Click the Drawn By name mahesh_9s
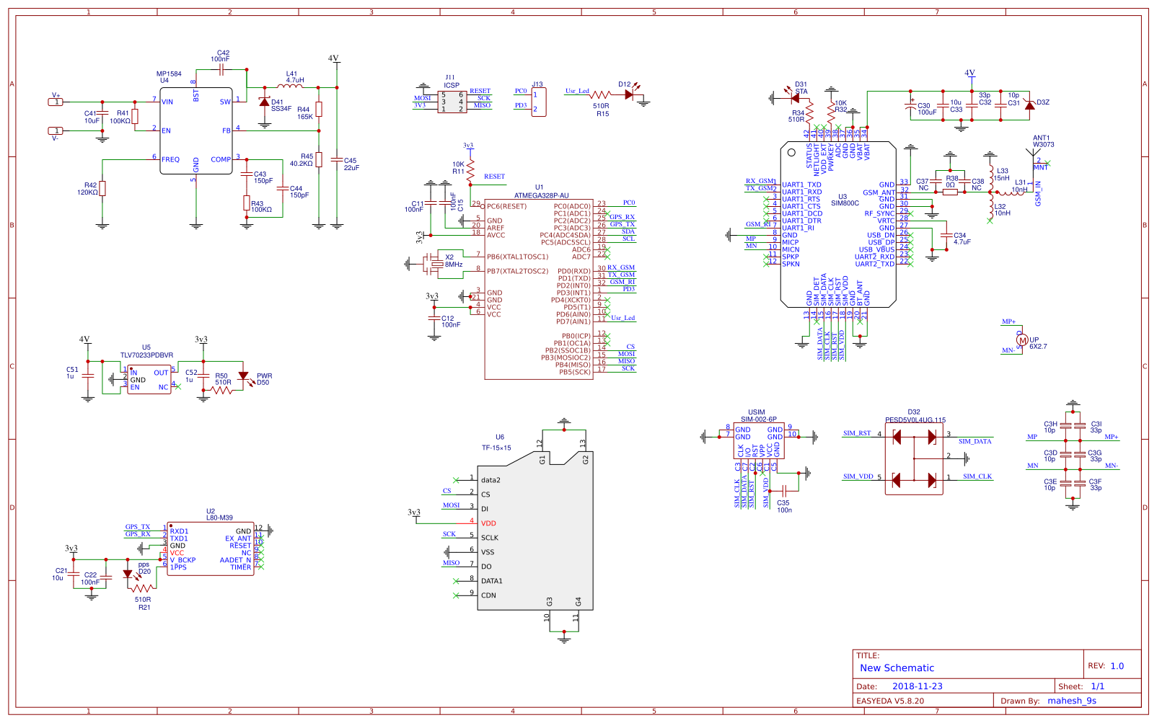Image resolution: width=1157 pixels, height=723 pixels. click(x=1073, y=700)
